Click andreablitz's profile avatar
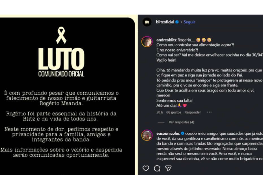Screen dimensions: 263x175 click(x=147, y=42)
